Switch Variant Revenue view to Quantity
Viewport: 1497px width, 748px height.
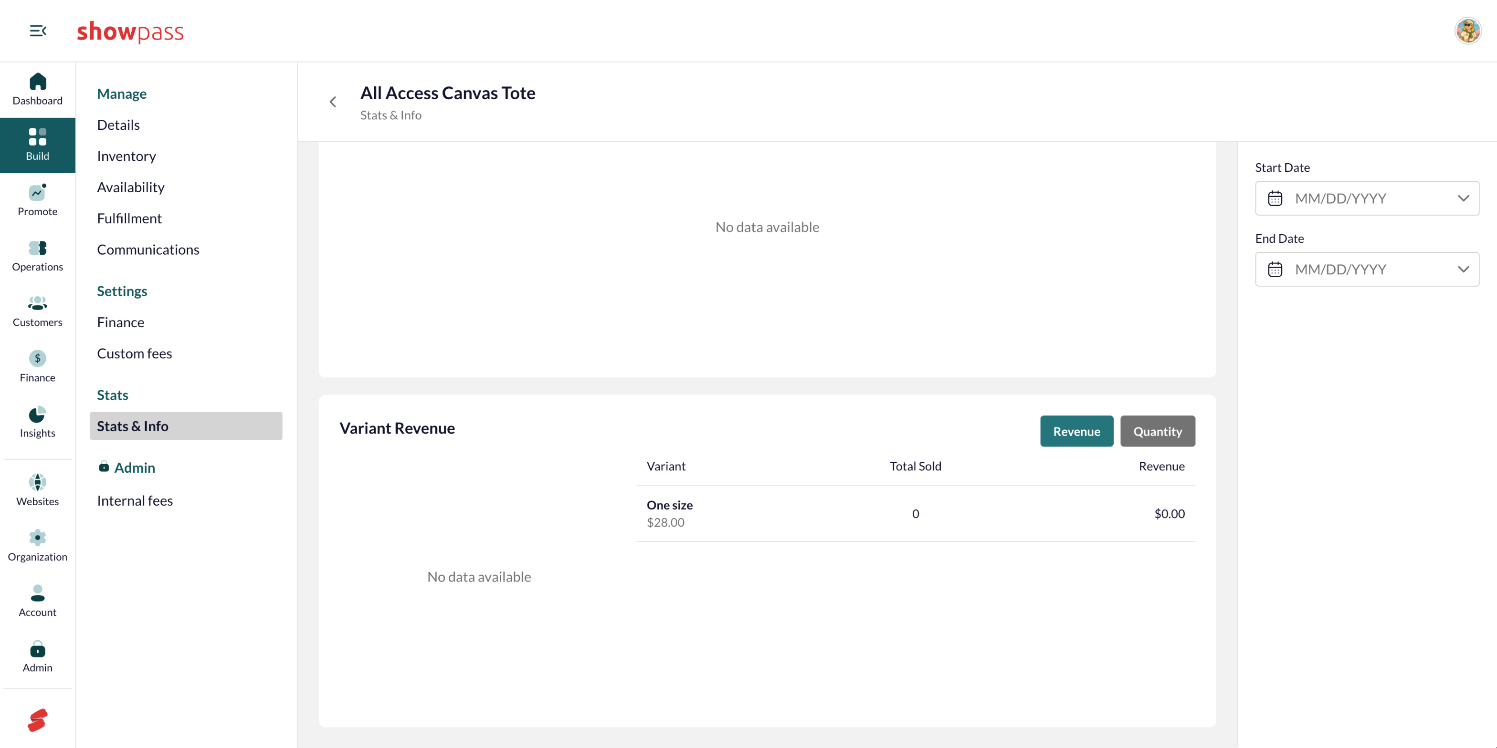(1157, 432)
